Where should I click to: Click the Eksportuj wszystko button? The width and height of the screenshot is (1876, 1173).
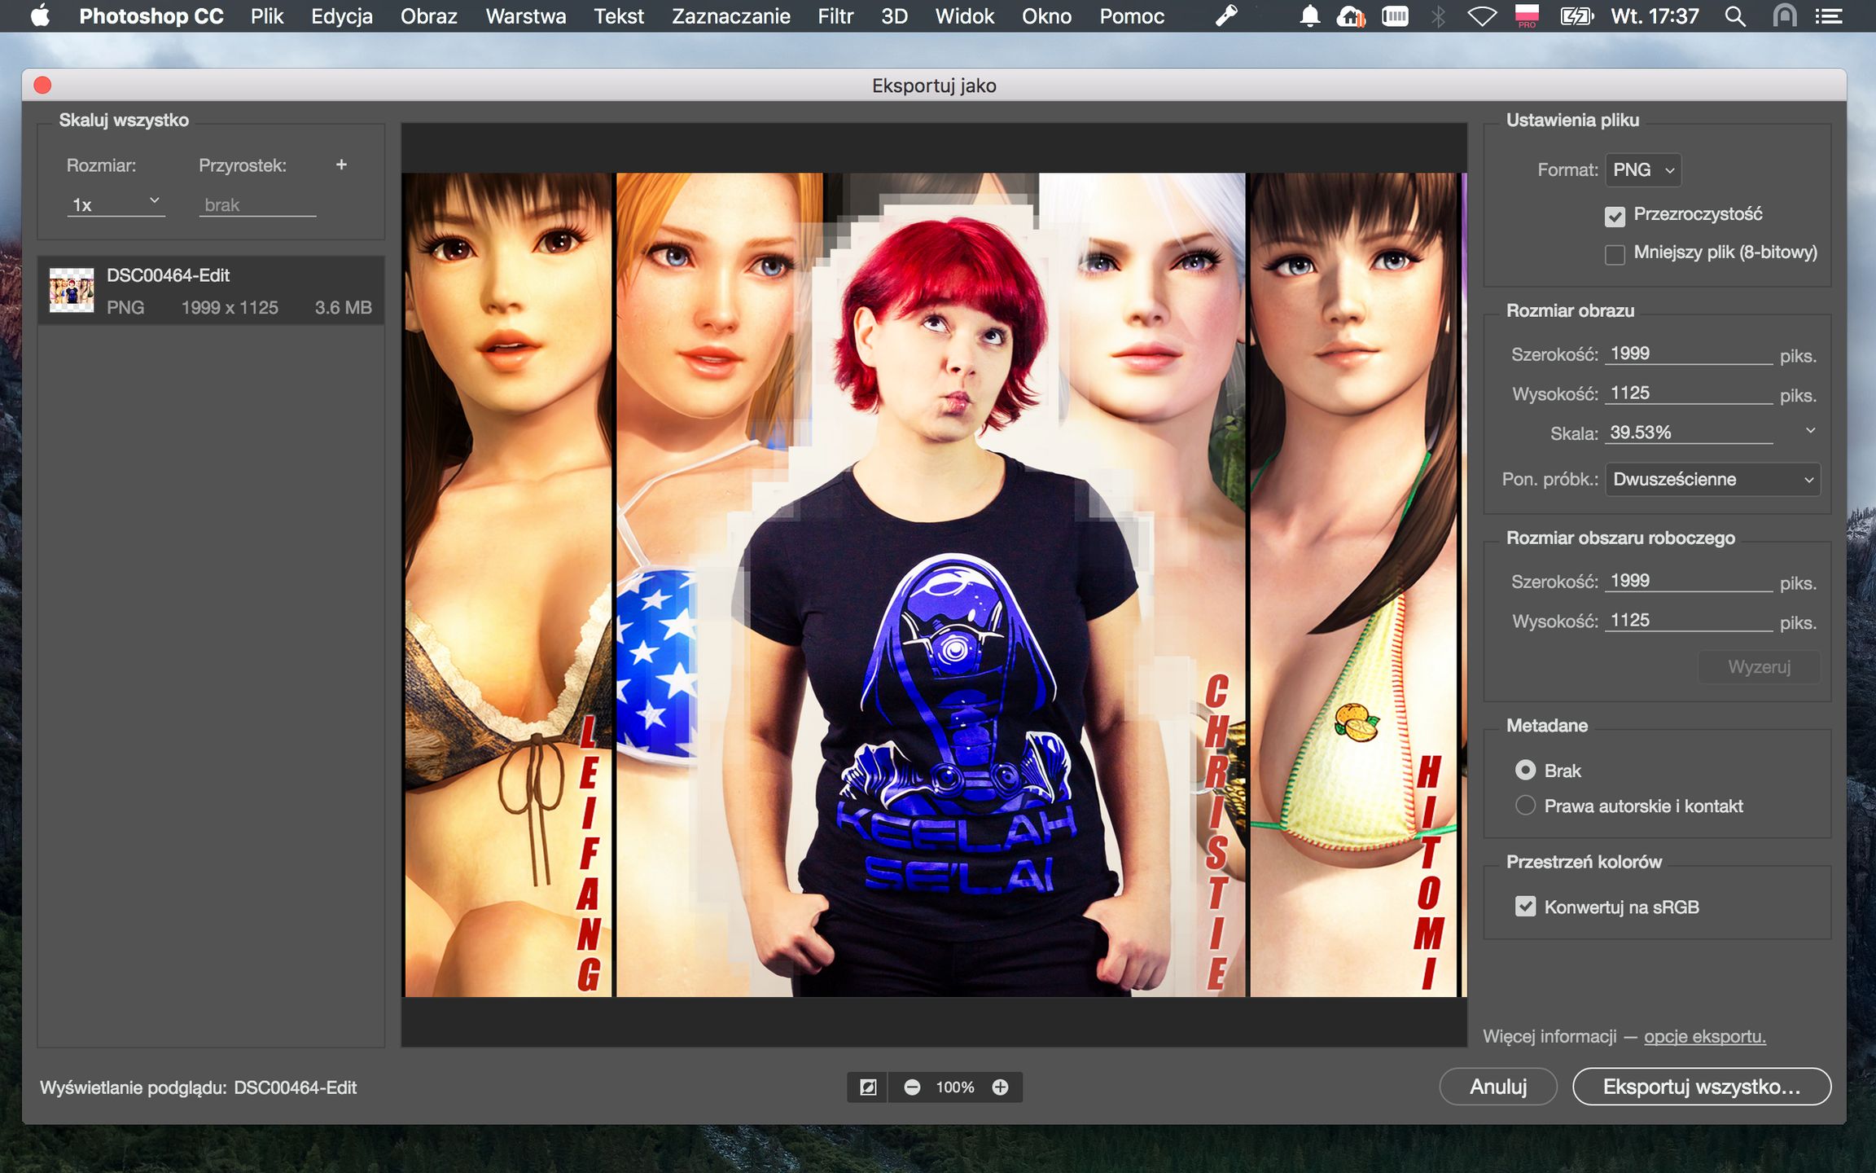[1701, 1087]
